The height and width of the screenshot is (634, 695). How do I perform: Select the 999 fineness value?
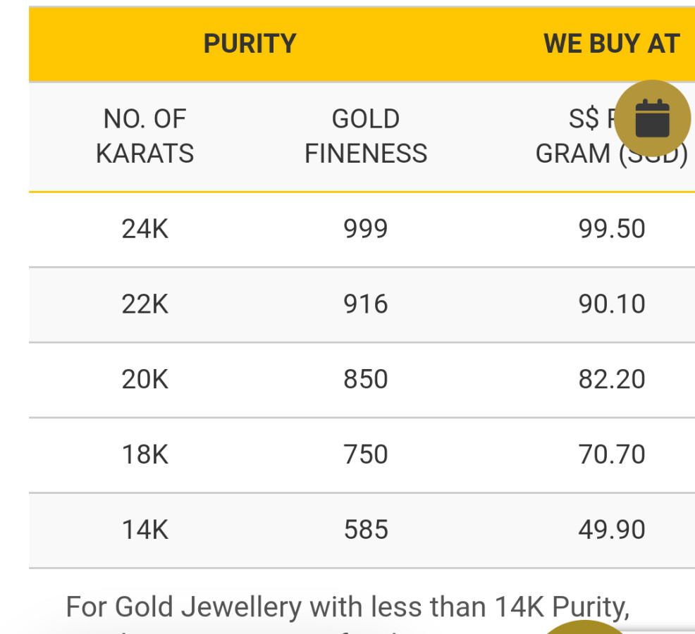click(365, 229)
